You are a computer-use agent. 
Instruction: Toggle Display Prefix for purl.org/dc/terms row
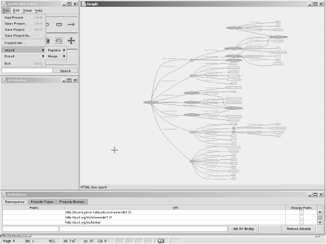[302, 222]
